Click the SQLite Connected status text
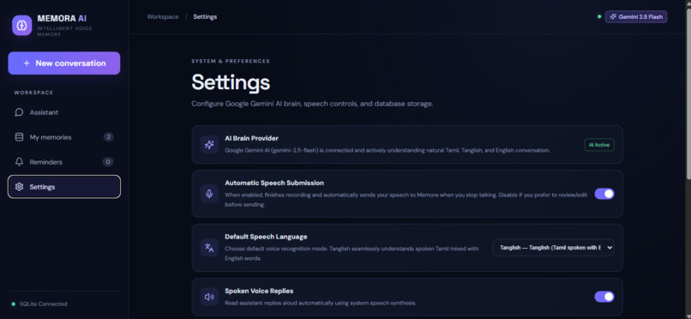This screenshot has height=319, width=691. click(x=43, y=304)
